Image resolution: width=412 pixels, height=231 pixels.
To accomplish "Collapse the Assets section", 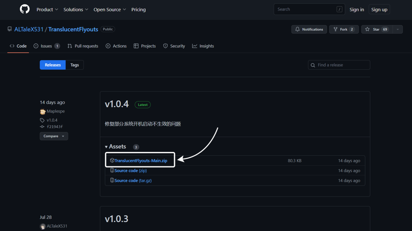I will (x=115, y=147).
